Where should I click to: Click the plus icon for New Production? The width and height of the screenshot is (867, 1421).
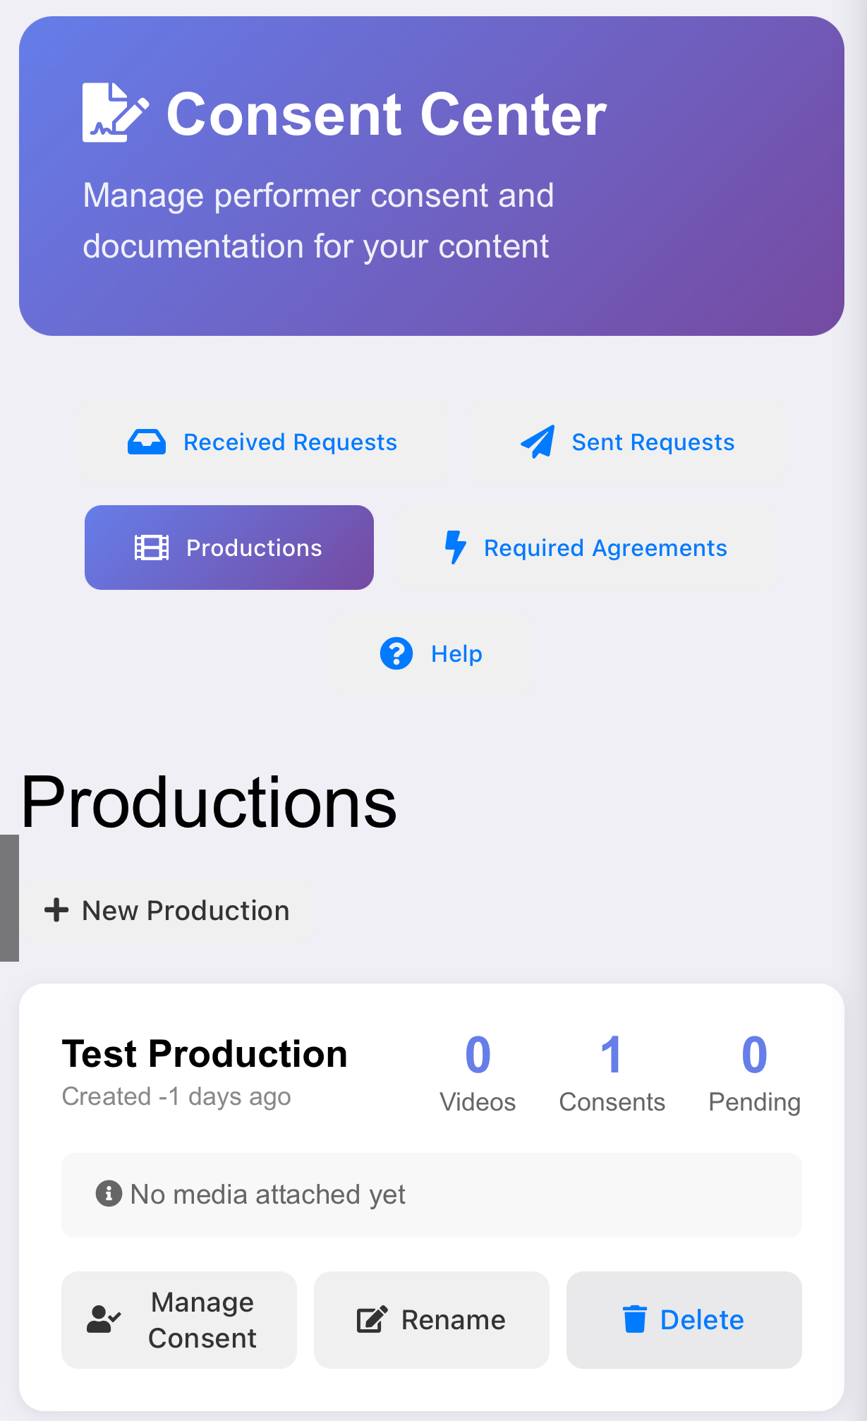click(56, 910)
